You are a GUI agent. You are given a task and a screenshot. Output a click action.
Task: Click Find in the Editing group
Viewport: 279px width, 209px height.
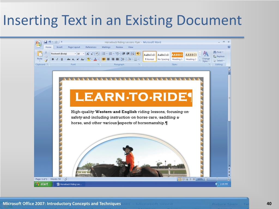(x=218, y=52)
